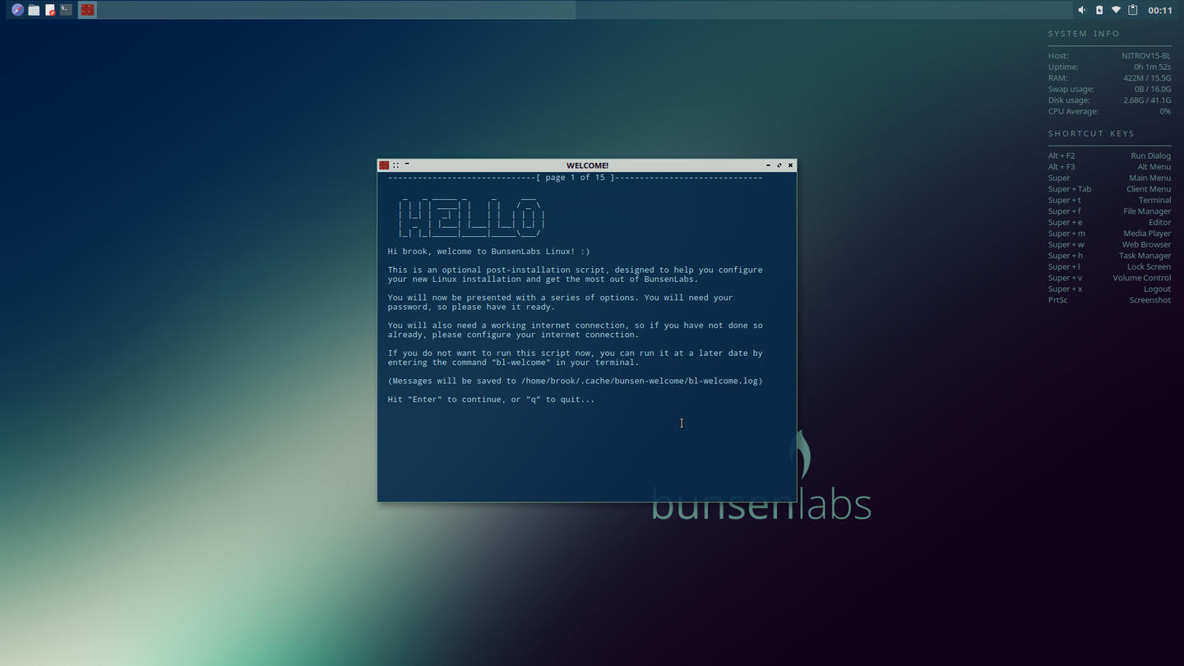
Task: Click the 'PrtSc Screenshot' shortcut row
Action: 1109,300
